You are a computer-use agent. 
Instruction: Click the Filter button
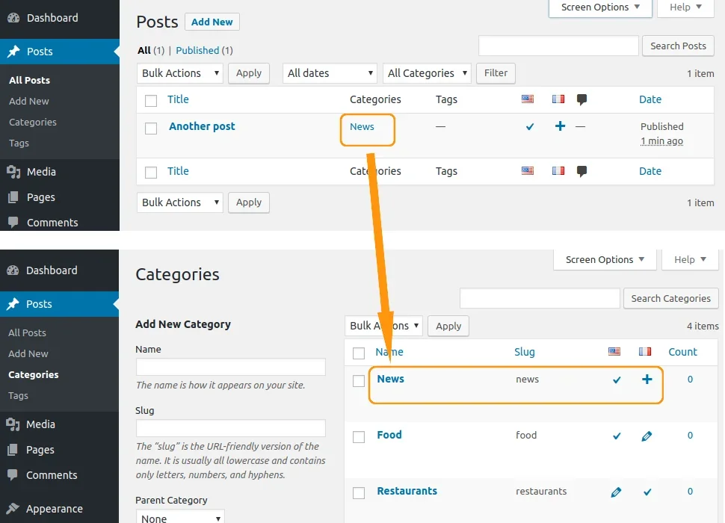click(x=496, y=73)
